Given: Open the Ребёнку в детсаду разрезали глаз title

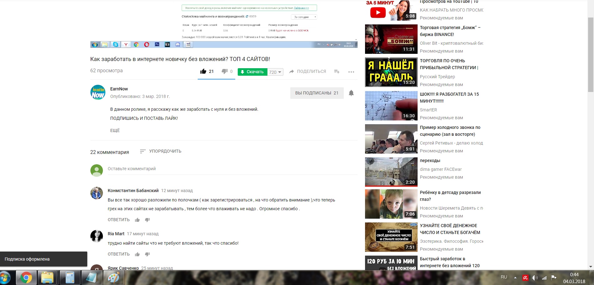Looking at the screenshot, I should pos(450,196).
